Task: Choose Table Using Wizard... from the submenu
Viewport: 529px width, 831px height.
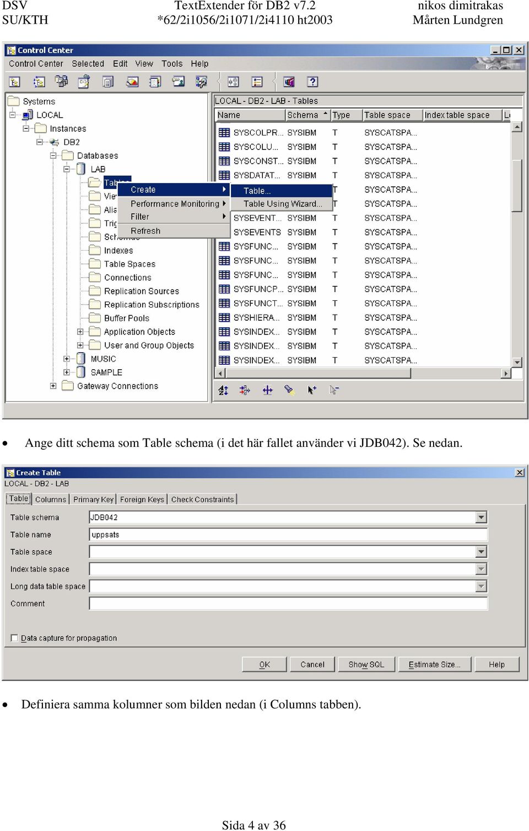Action: pos(282,204)
